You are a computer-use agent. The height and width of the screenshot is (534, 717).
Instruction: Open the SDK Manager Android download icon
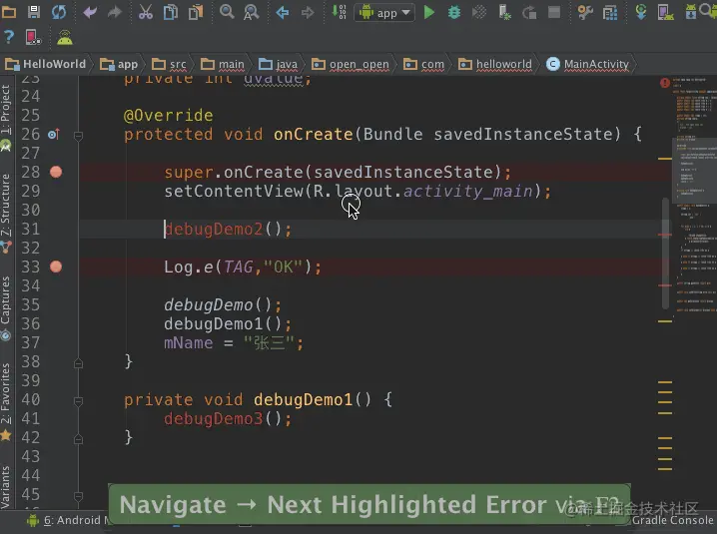[x=690, y=12]
